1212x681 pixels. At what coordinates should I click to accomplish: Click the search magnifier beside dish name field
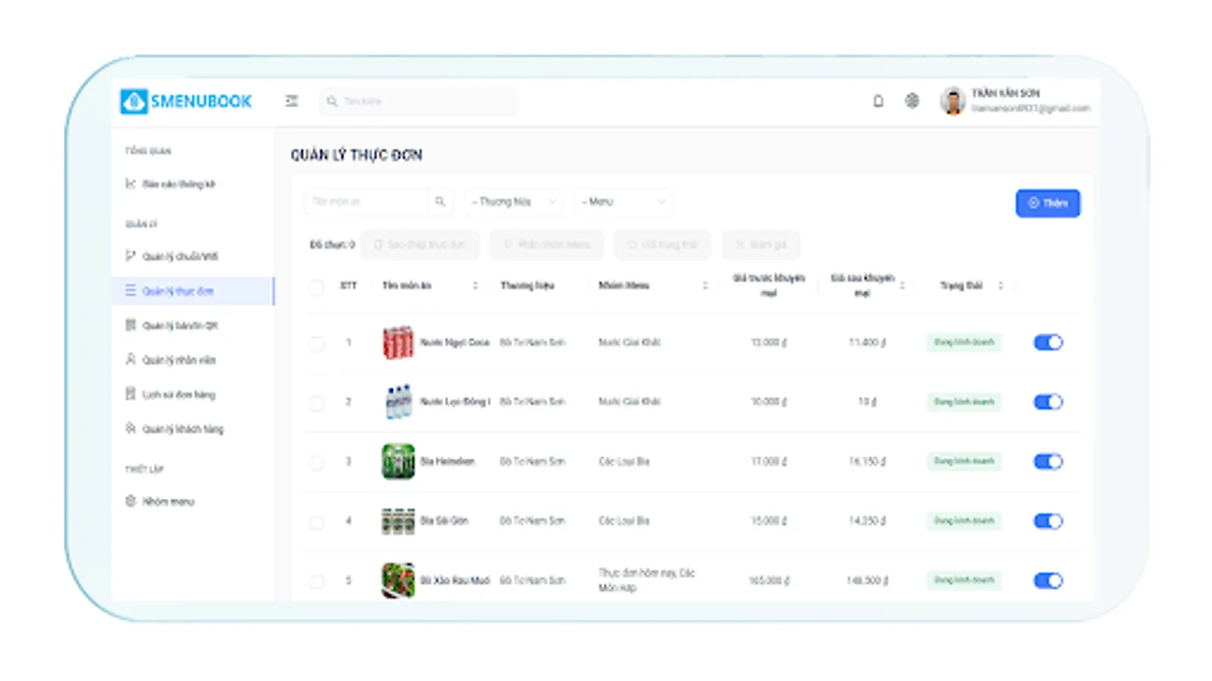click(440, 201)
